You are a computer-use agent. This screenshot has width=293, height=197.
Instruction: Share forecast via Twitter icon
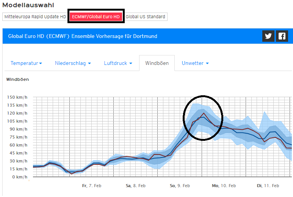click(268, 36)
